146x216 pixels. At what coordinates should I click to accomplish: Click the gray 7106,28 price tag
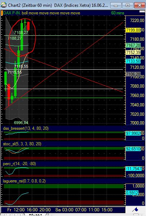click(133, 74)
